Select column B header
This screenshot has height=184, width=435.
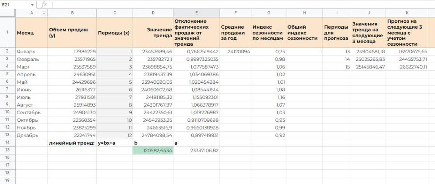[72, 13]
